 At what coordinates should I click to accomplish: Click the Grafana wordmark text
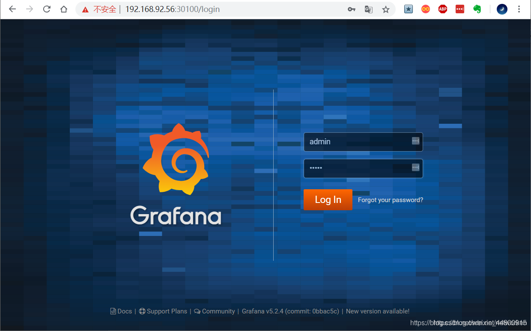point(176,215)
